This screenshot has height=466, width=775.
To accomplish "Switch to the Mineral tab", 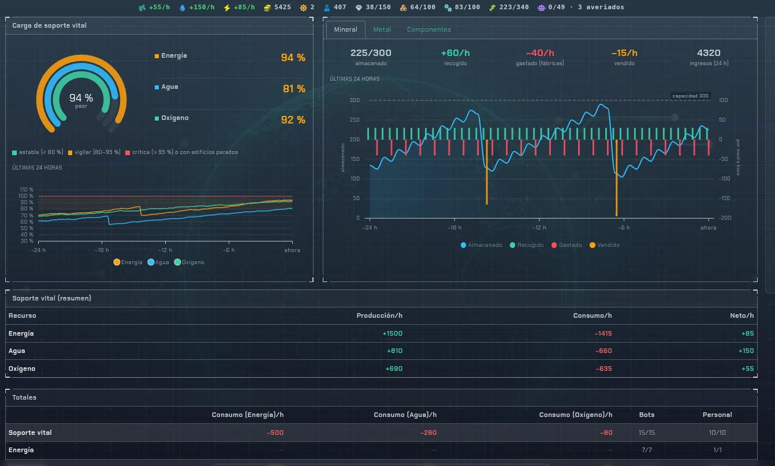I will pyautogui.click(x=345, y=29).
